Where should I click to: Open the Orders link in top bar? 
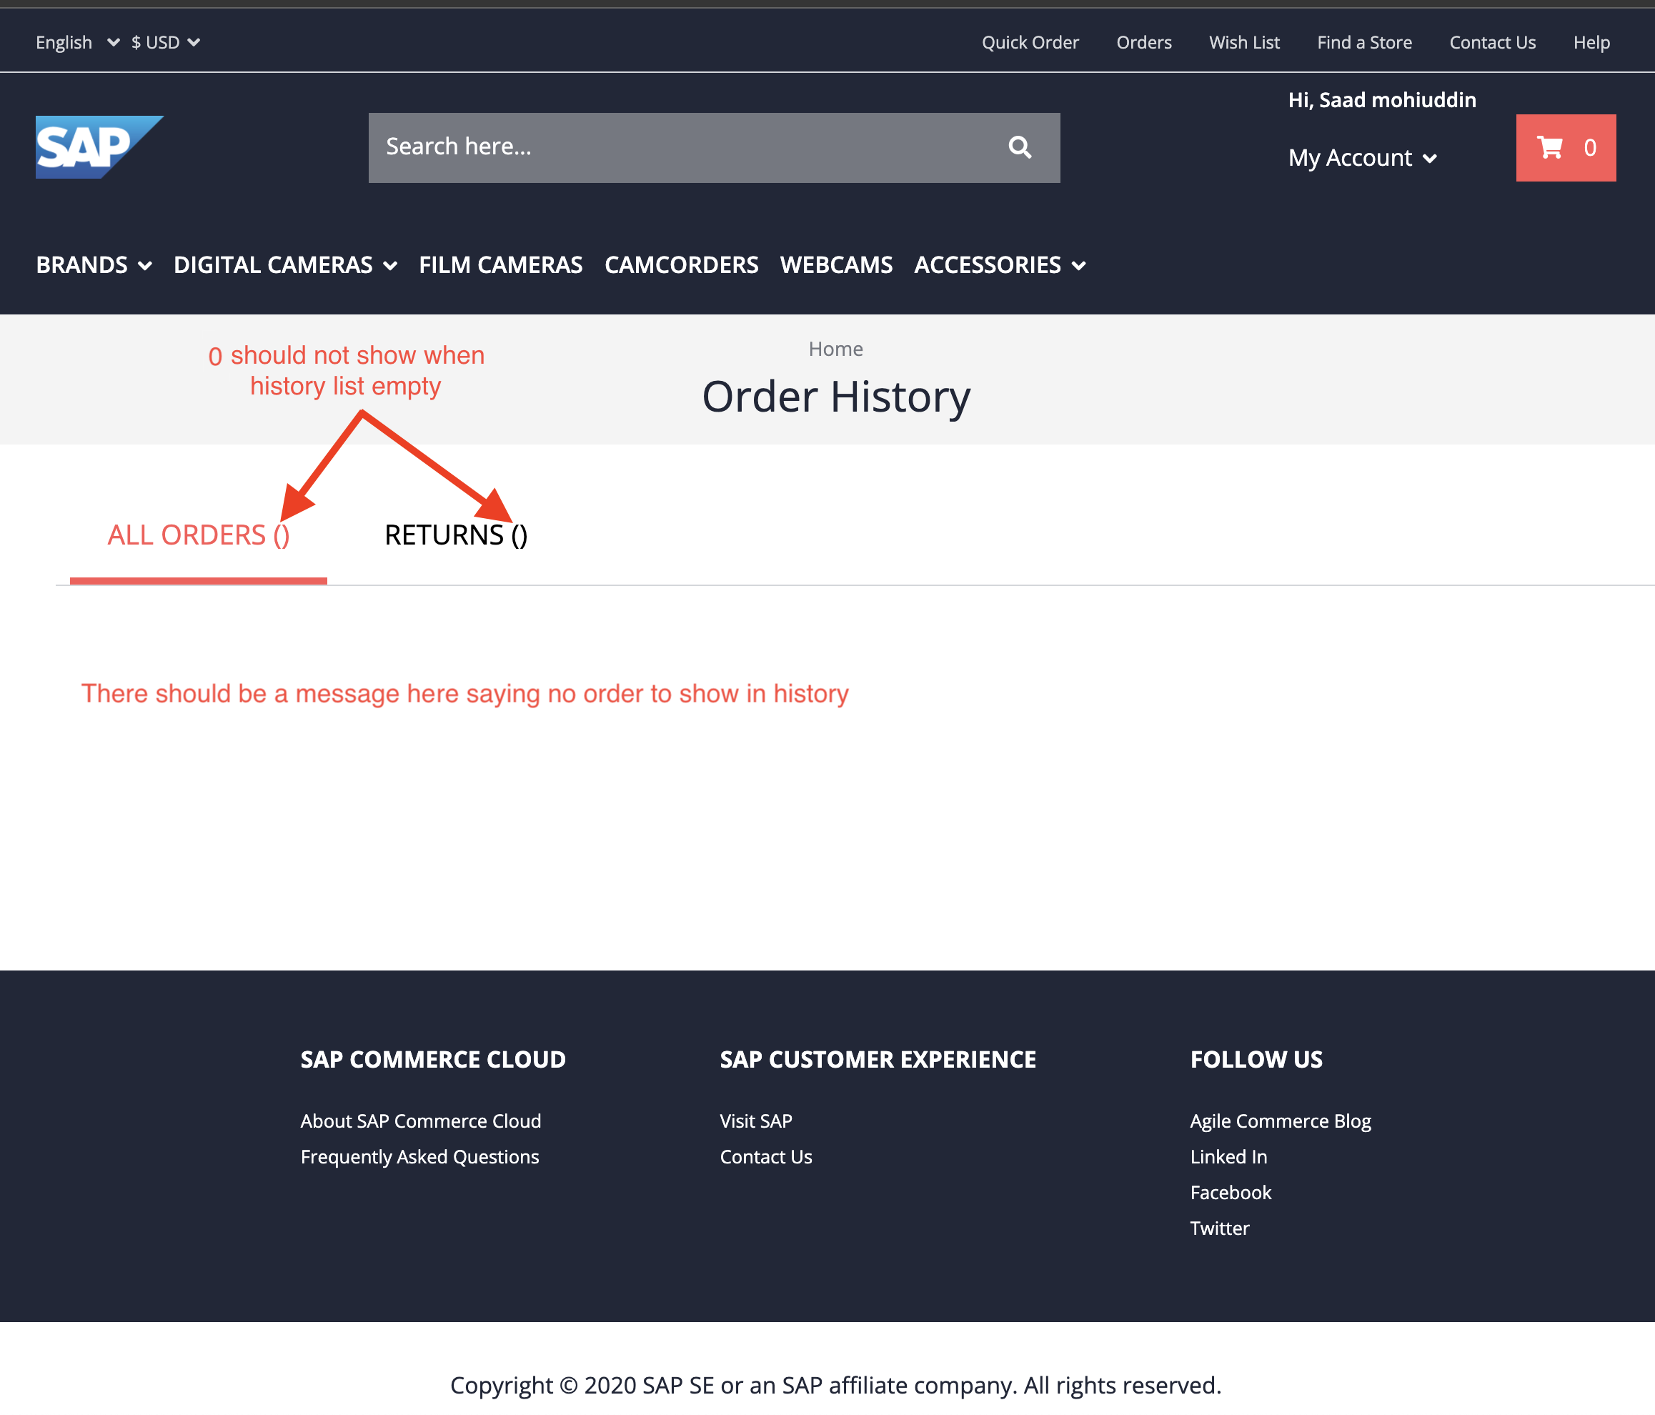(x=1144, y=42)
